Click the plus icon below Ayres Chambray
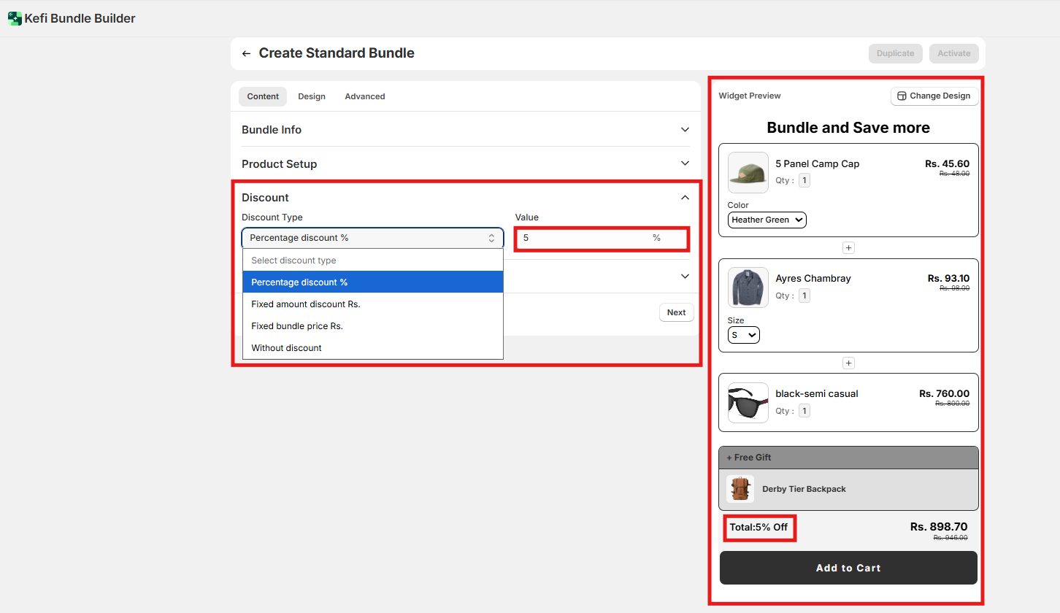 click(848, 363)
